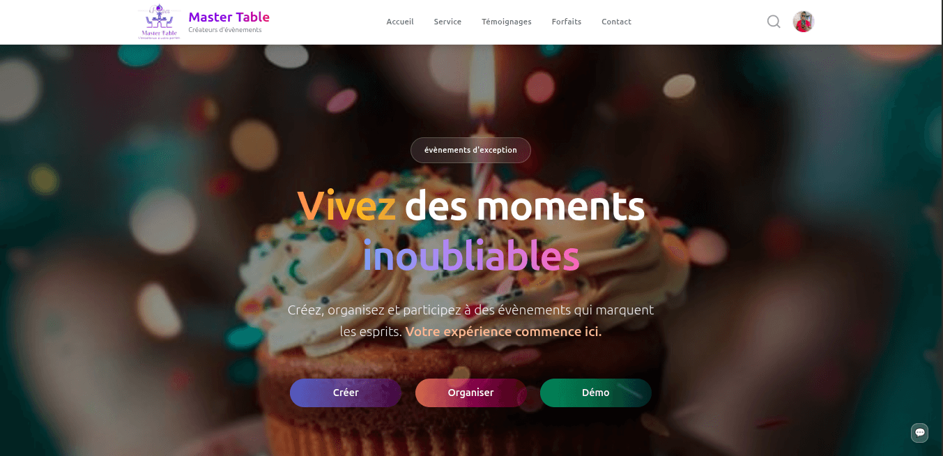943x456 pixels.
Task: Go to the Accueil menu item
Action: 400,22
